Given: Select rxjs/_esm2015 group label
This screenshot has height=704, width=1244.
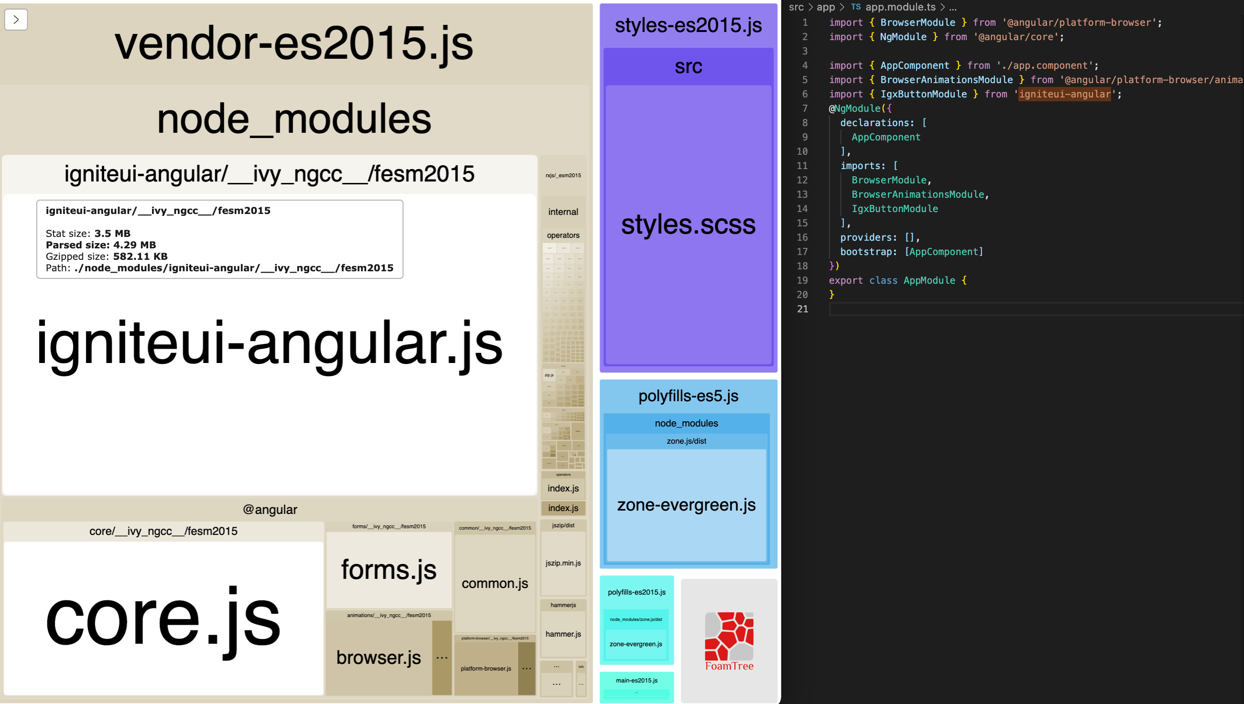Looking at the screenshot, I should (563, 175).
